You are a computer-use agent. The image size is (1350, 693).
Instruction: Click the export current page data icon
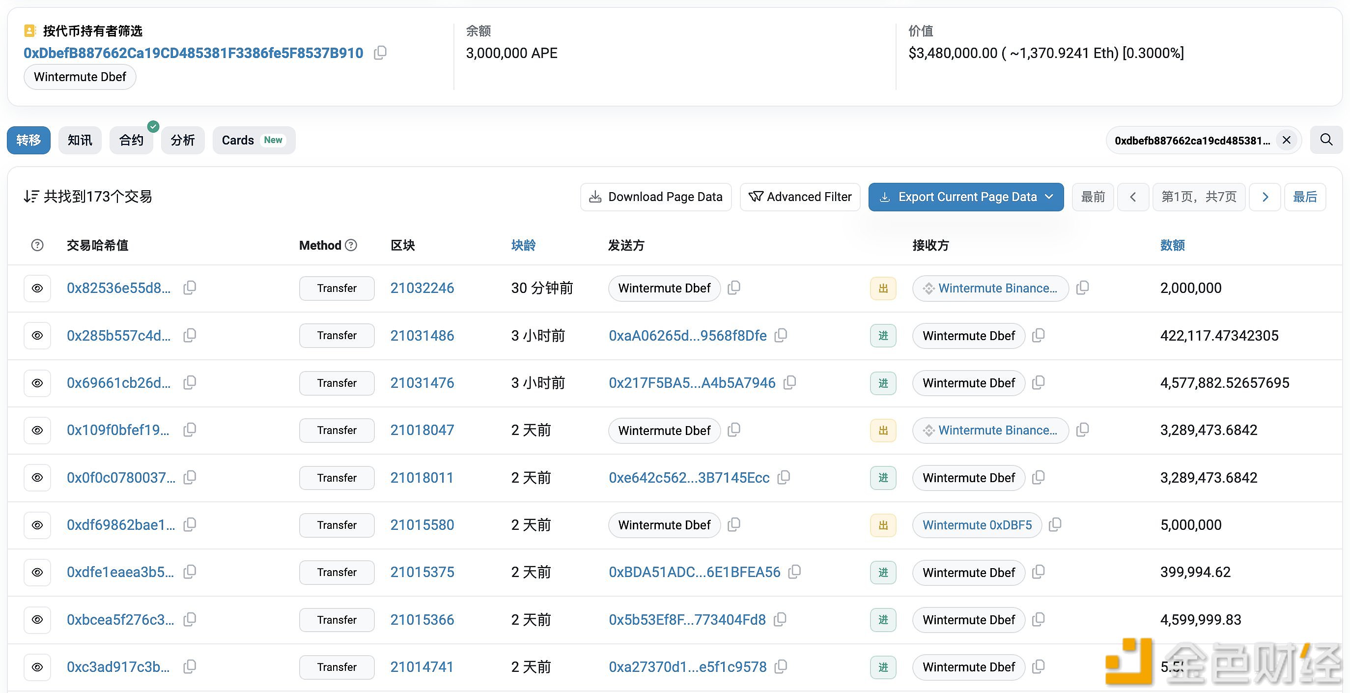click(885, 196)
